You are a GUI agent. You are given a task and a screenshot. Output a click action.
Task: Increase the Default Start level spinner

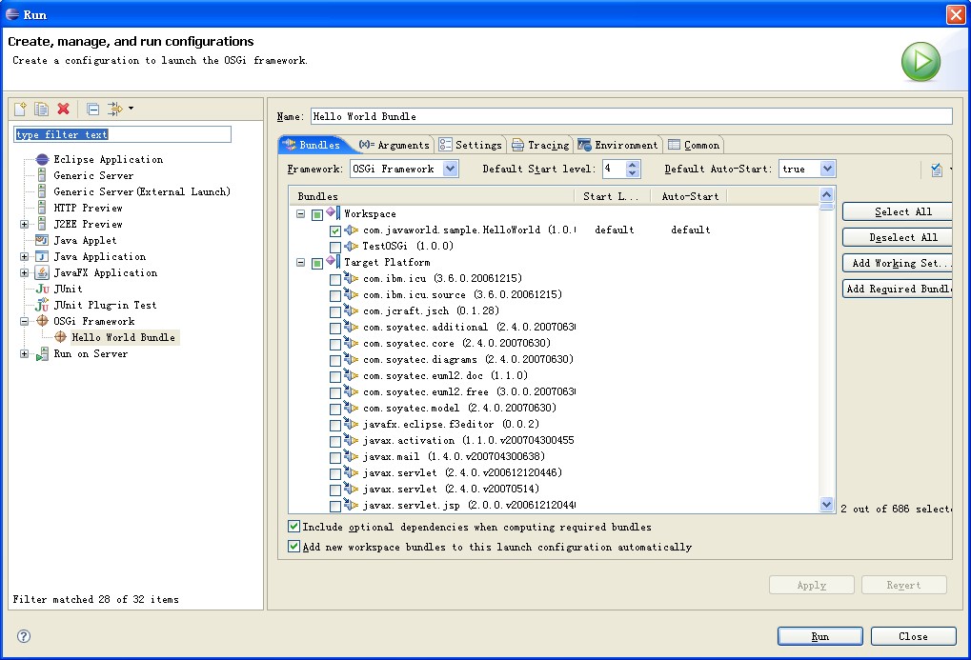[x=633, y=165]
